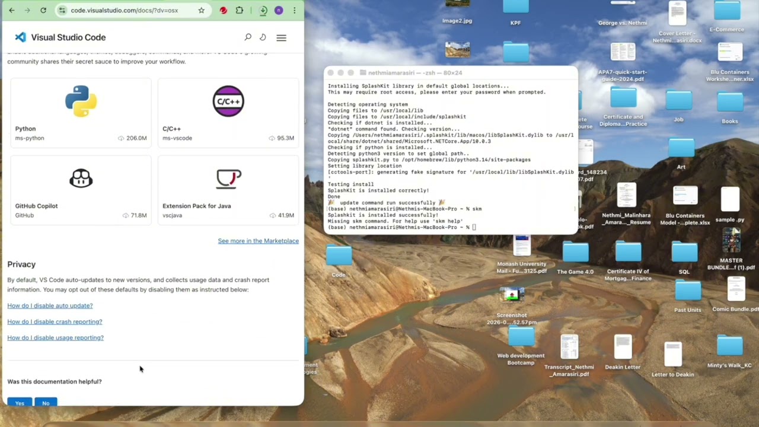Select the sample.py file
Screen dimensions: 759x427
[x=730, y=205]
